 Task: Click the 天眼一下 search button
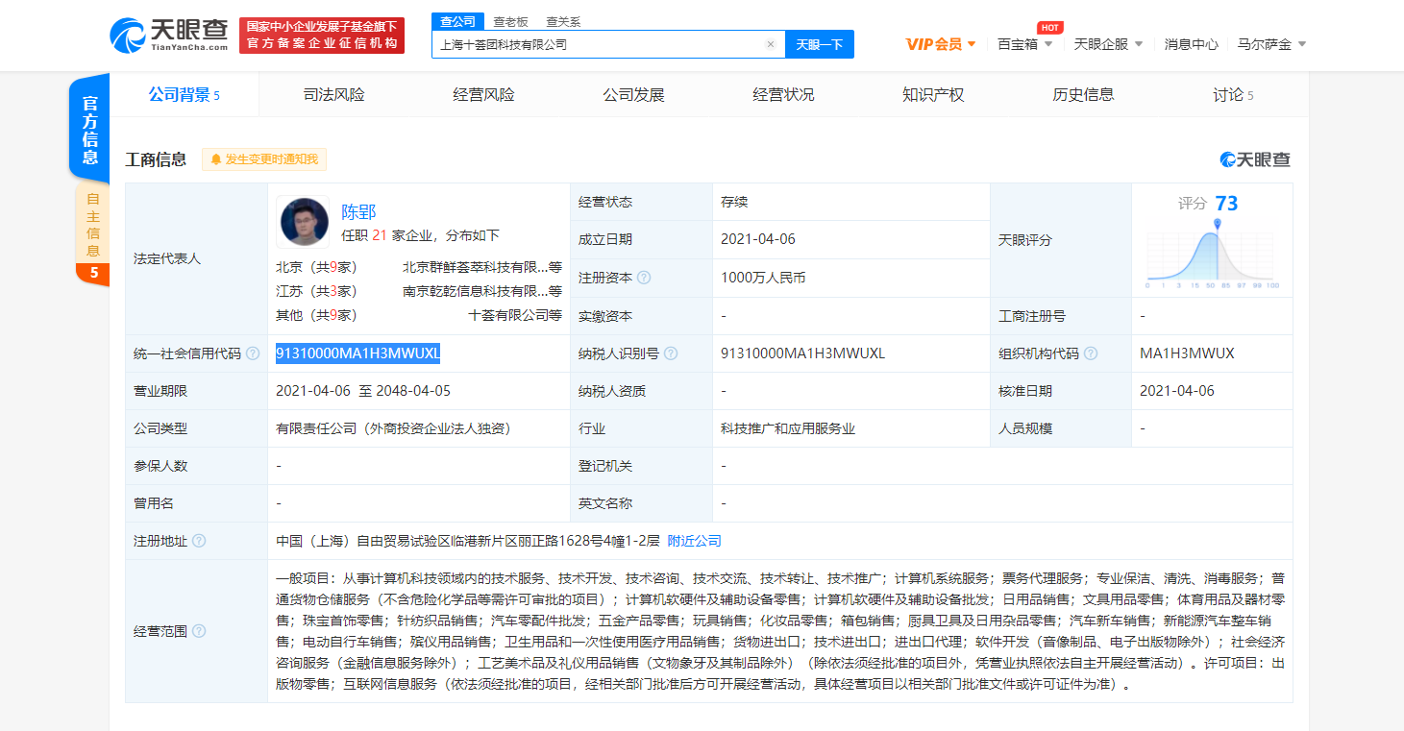click(819, 44)
